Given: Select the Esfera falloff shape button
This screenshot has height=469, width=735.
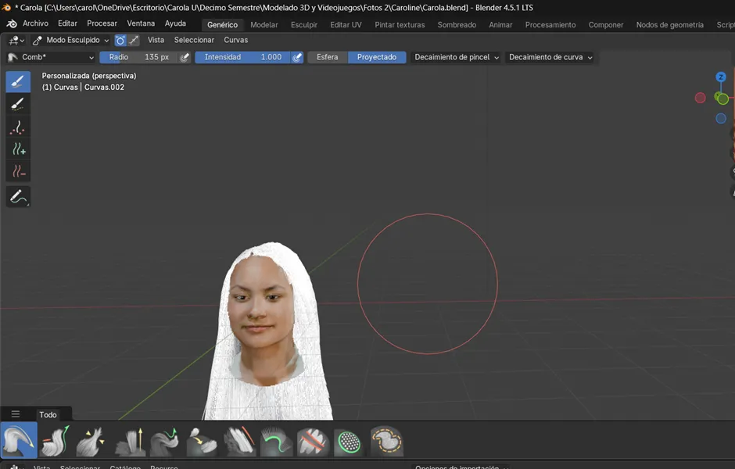Looking at the screenshot, I should 327,57.
